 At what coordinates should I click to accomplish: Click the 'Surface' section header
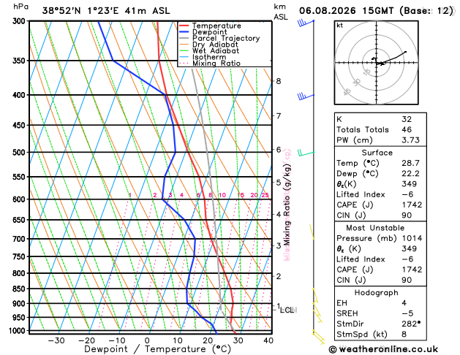tap(377, 153)
